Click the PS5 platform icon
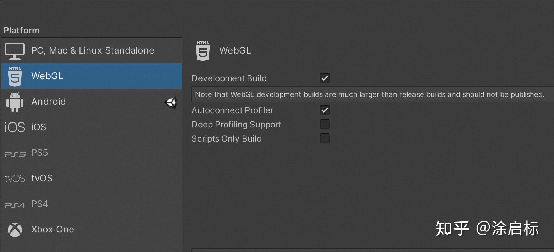The width and height of the screenshot is (554, 252). pyautogui.click(x=15, y=152)
